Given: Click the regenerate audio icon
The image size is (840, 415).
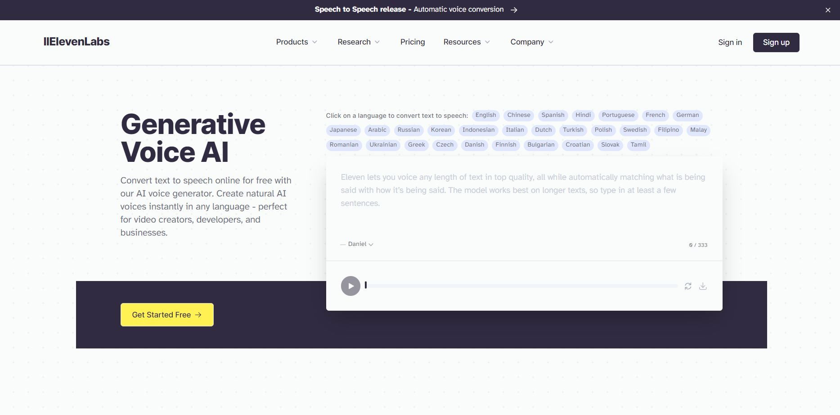Looking at the screenshot, I should pos(688,286).
